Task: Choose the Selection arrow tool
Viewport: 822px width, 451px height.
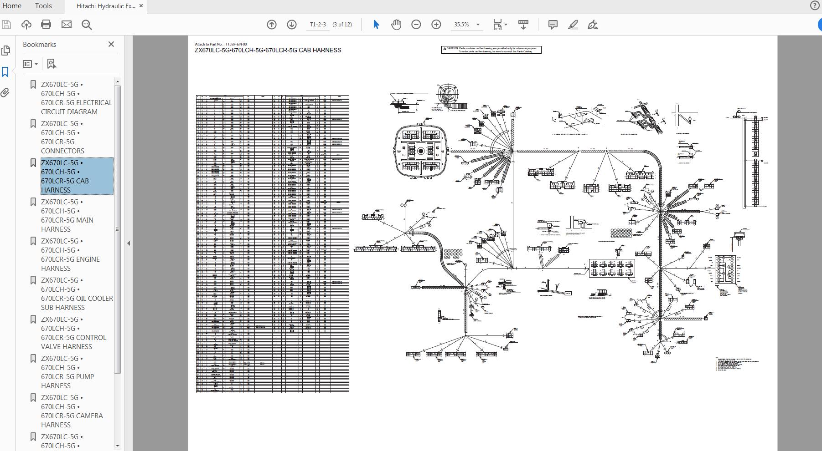Action: pos(376,25)
